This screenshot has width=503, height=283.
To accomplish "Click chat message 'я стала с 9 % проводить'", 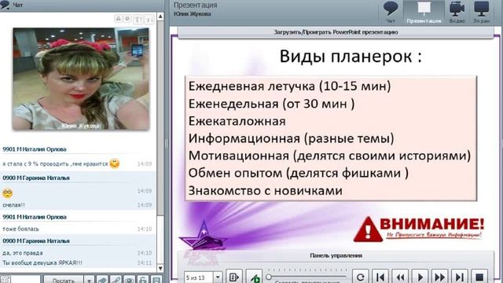I will pyautogui.click(x=55, y=164).
